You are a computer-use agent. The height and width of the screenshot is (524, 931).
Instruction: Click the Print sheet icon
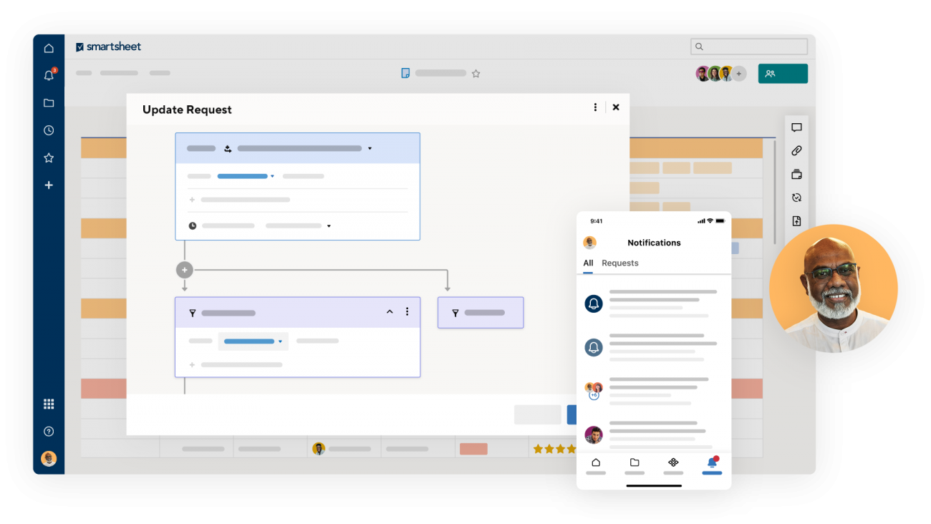[796, 174]
